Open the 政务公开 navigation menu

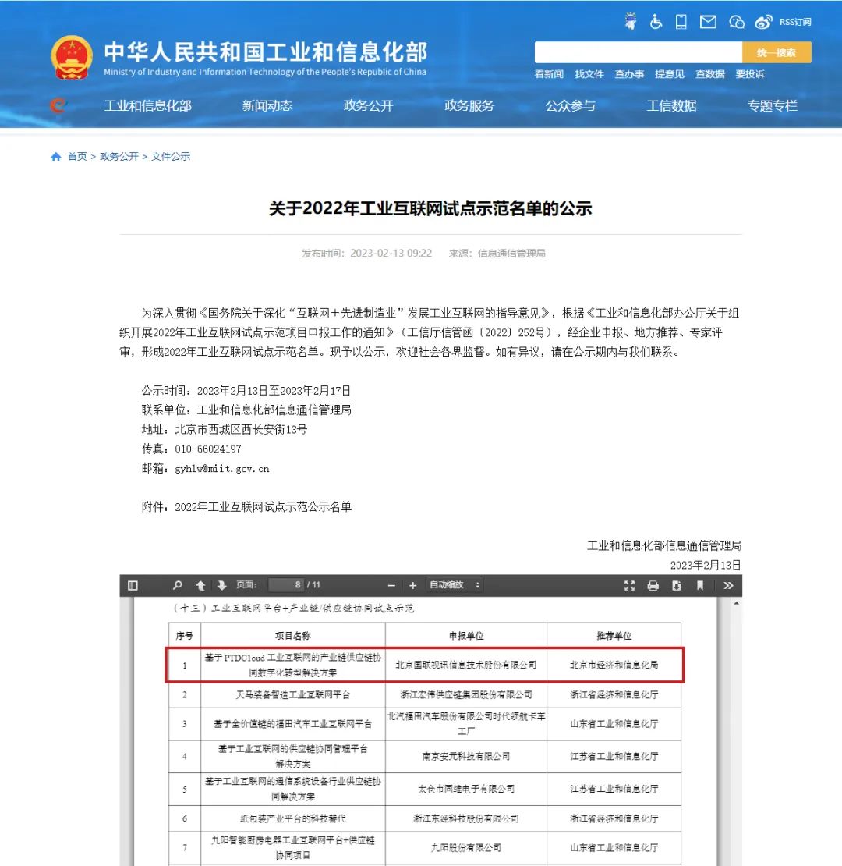[x=368, y=105]
